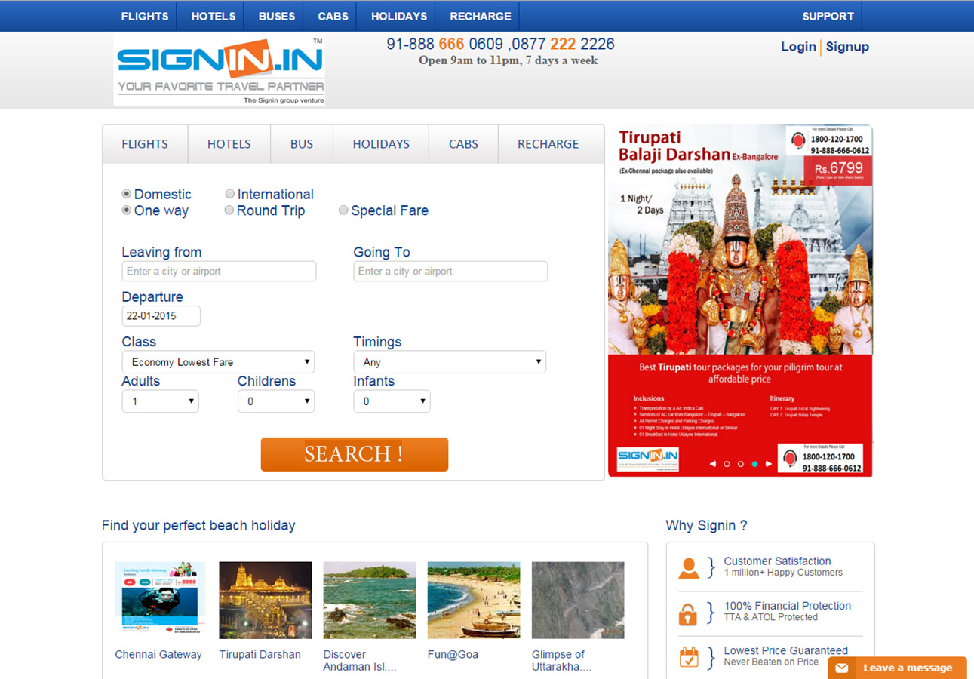Click the SIGNIN.IN logo
974x679 pixels.
pyautogui.click(x=220, y=70)
